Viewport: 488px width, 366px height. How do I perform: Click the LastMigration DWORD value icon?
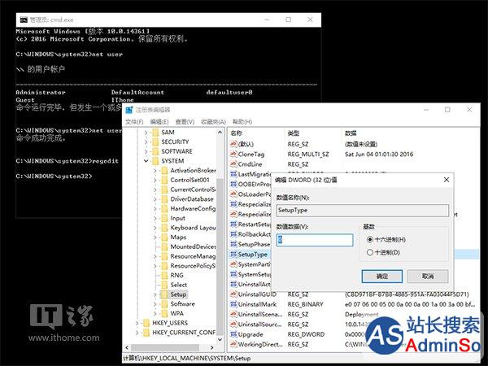(233, 174)
